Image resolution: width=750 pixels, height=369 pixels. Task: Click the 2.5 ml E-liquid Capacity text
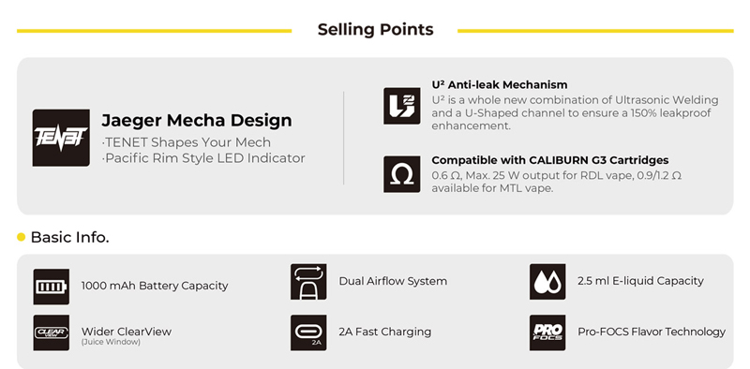coord(640,281)
